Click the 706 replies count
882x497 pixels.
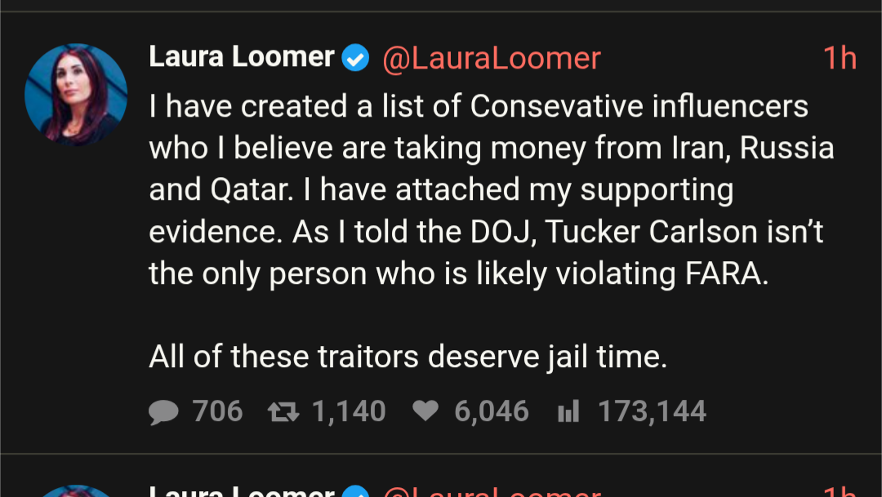tap(218, 411)
